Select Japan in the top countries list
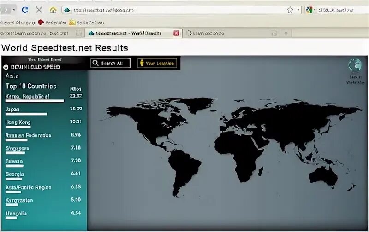This screenshot has height=232, width=369. (x=12, y=110)
